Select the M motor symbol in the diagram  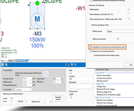pyautogui.click(x=37, y=20)
